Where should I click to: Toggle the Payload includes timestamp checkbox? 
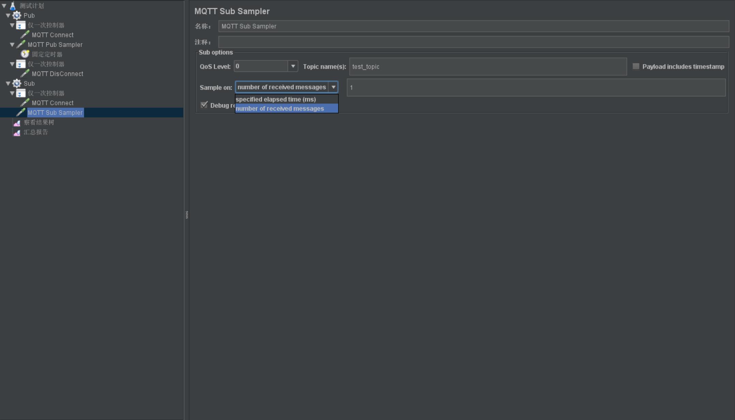coord(635,66)
